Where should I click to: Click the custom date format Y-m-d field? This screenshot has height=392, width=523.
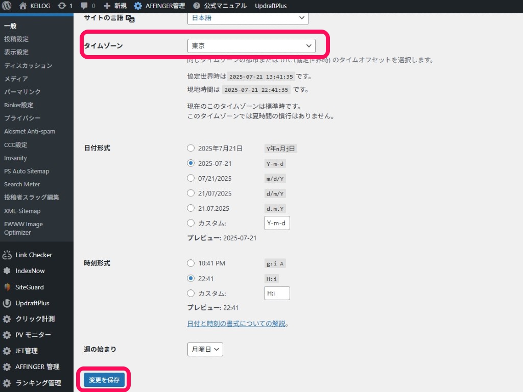pos(277,223)
